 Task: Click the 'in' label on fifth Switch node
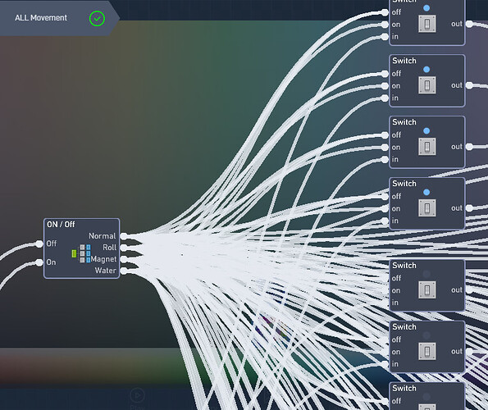[x=395, y=303]
